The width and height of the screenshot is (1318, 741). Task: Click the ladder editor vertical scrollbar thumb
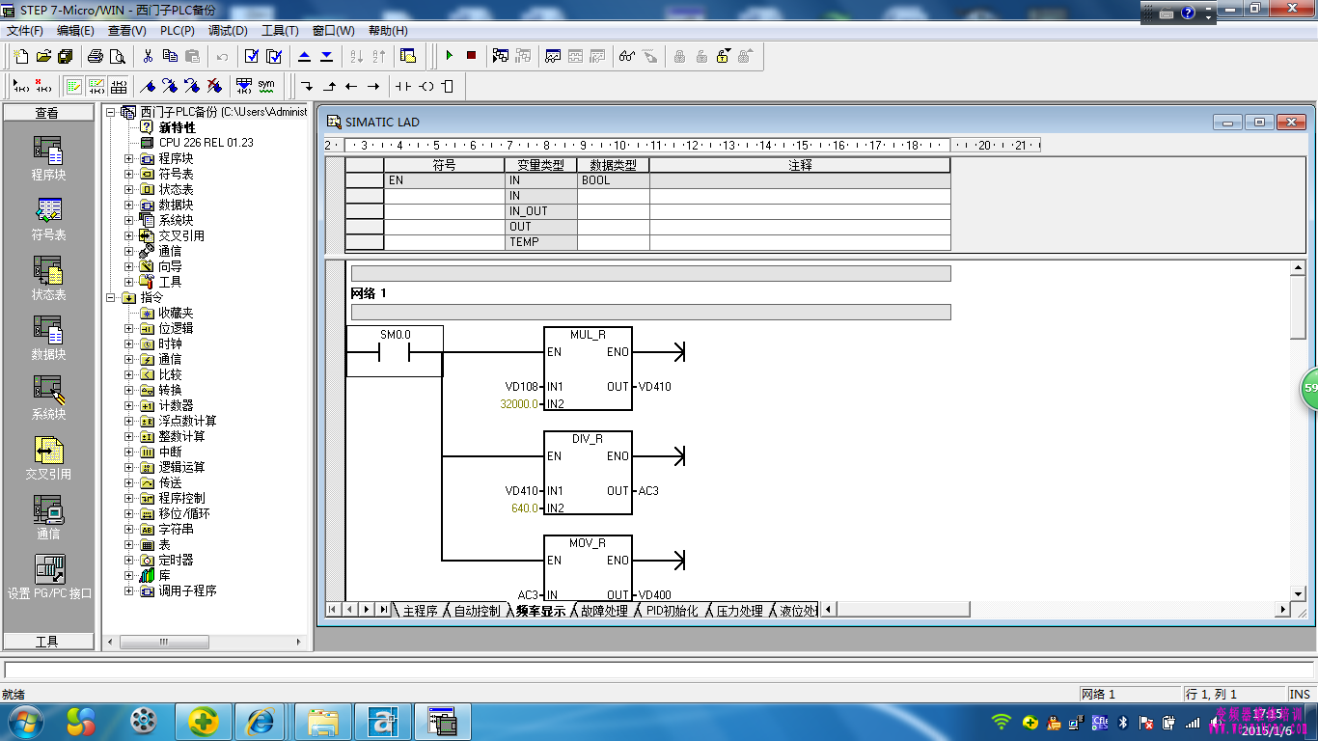pyautogui.click(x=1299, y=307)
